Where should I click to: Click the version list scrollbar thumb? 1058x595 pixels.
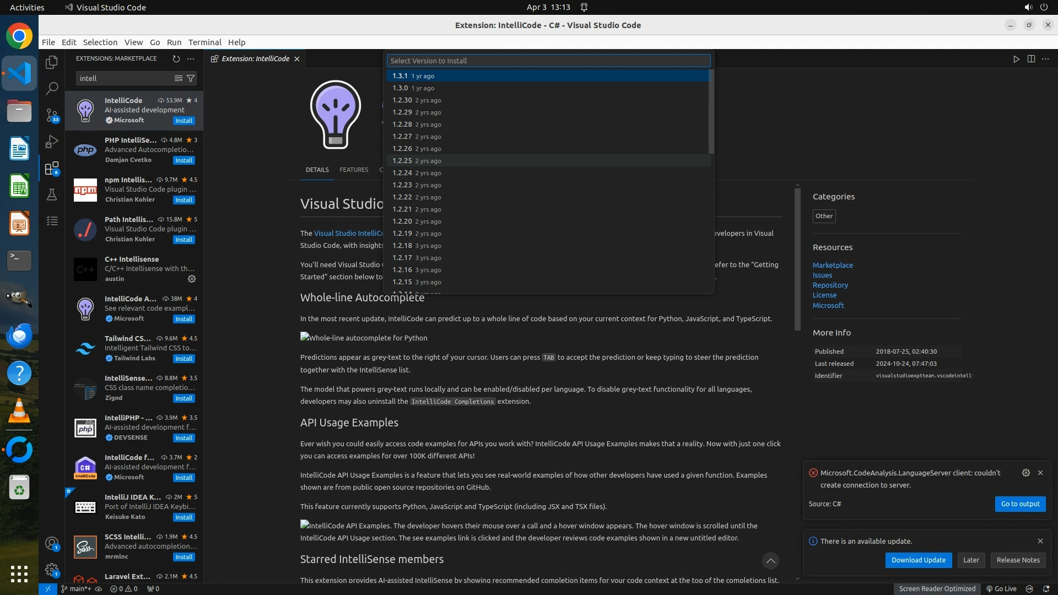pos(711,112)
